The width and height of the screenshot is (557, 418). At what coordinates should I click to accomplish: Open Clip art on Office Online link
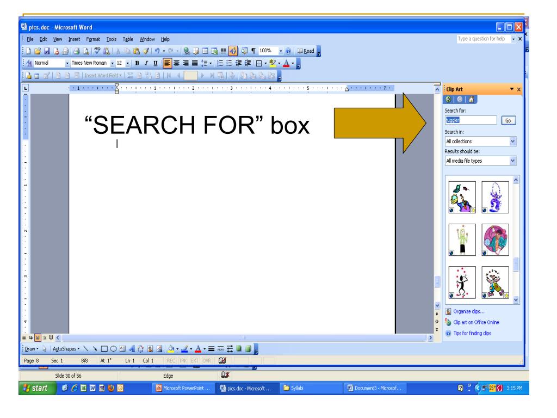coord(476,322)
